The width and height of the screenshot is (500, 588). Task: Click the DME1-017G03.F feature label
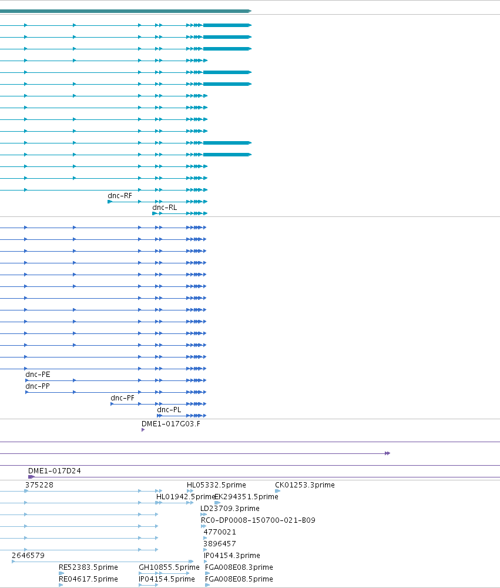(x=170, y=424)
